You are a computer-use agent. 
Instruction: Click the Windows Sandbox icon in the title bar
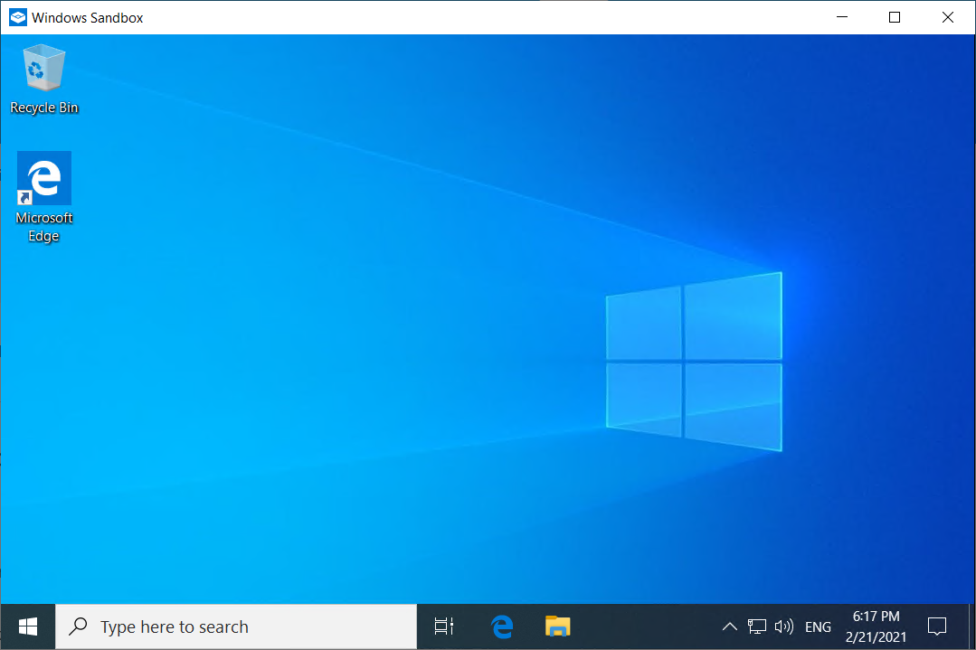(16, 16)
